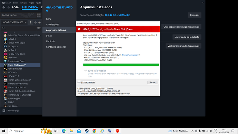
Task: Open the Geral settings section
Action: pyautogui.click(x=49, y=19)
